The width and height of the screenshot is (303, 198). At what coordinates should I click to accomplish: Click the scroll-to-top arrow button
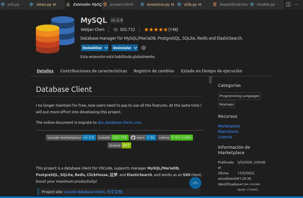195,183
